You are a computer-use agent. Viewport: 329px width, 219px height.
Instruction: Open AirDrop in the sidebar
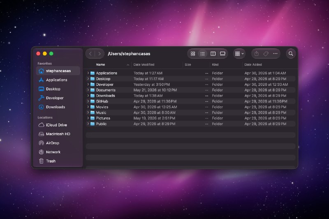click(x=58, y=143)
